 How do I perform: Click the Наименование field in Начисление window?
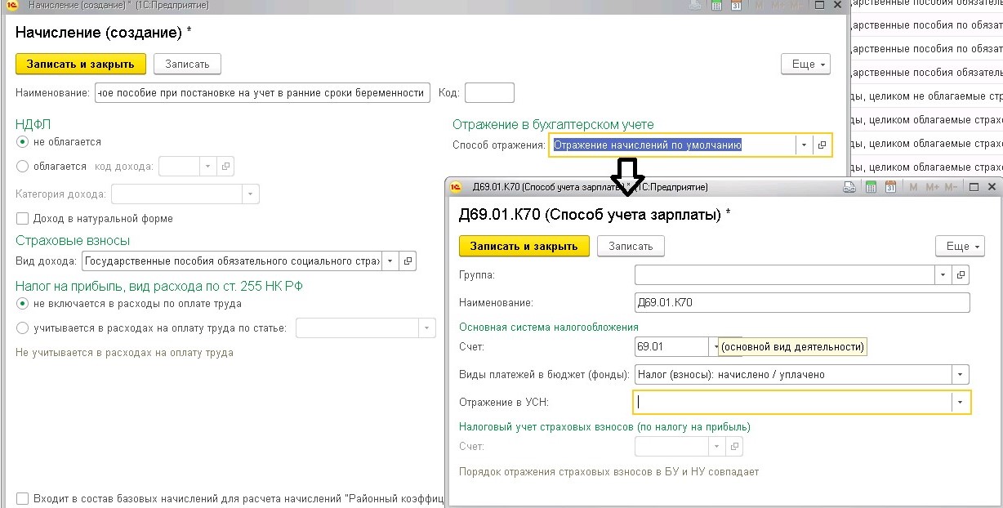pos(262,92)
